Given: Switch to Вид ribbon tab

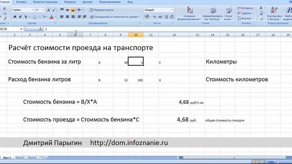Looking at the screenshot, I should coord(130,2).
